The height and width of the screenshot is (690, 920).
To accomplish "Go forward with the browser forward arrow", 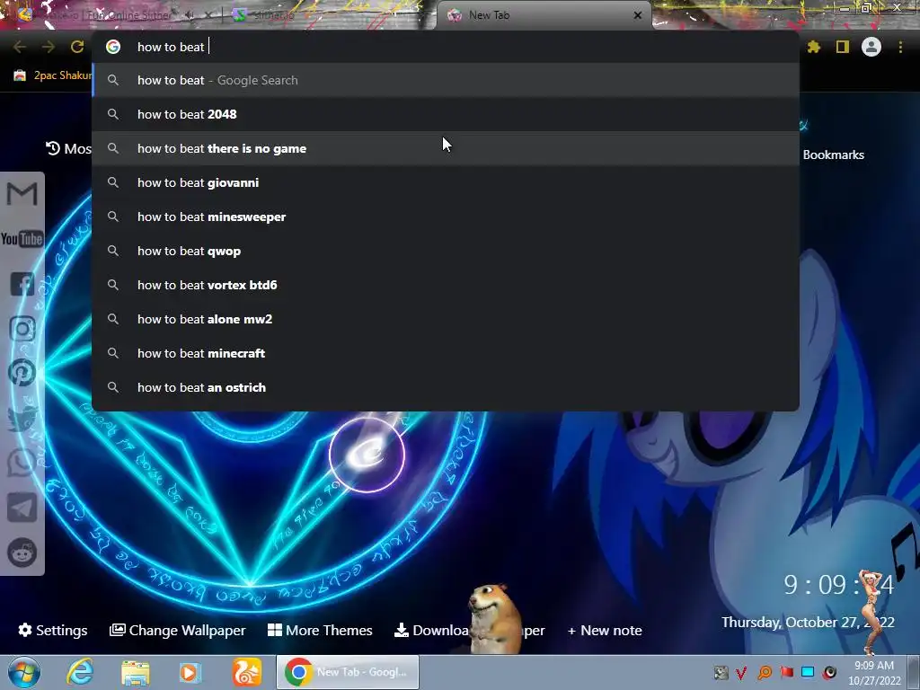I will (49, 47).
